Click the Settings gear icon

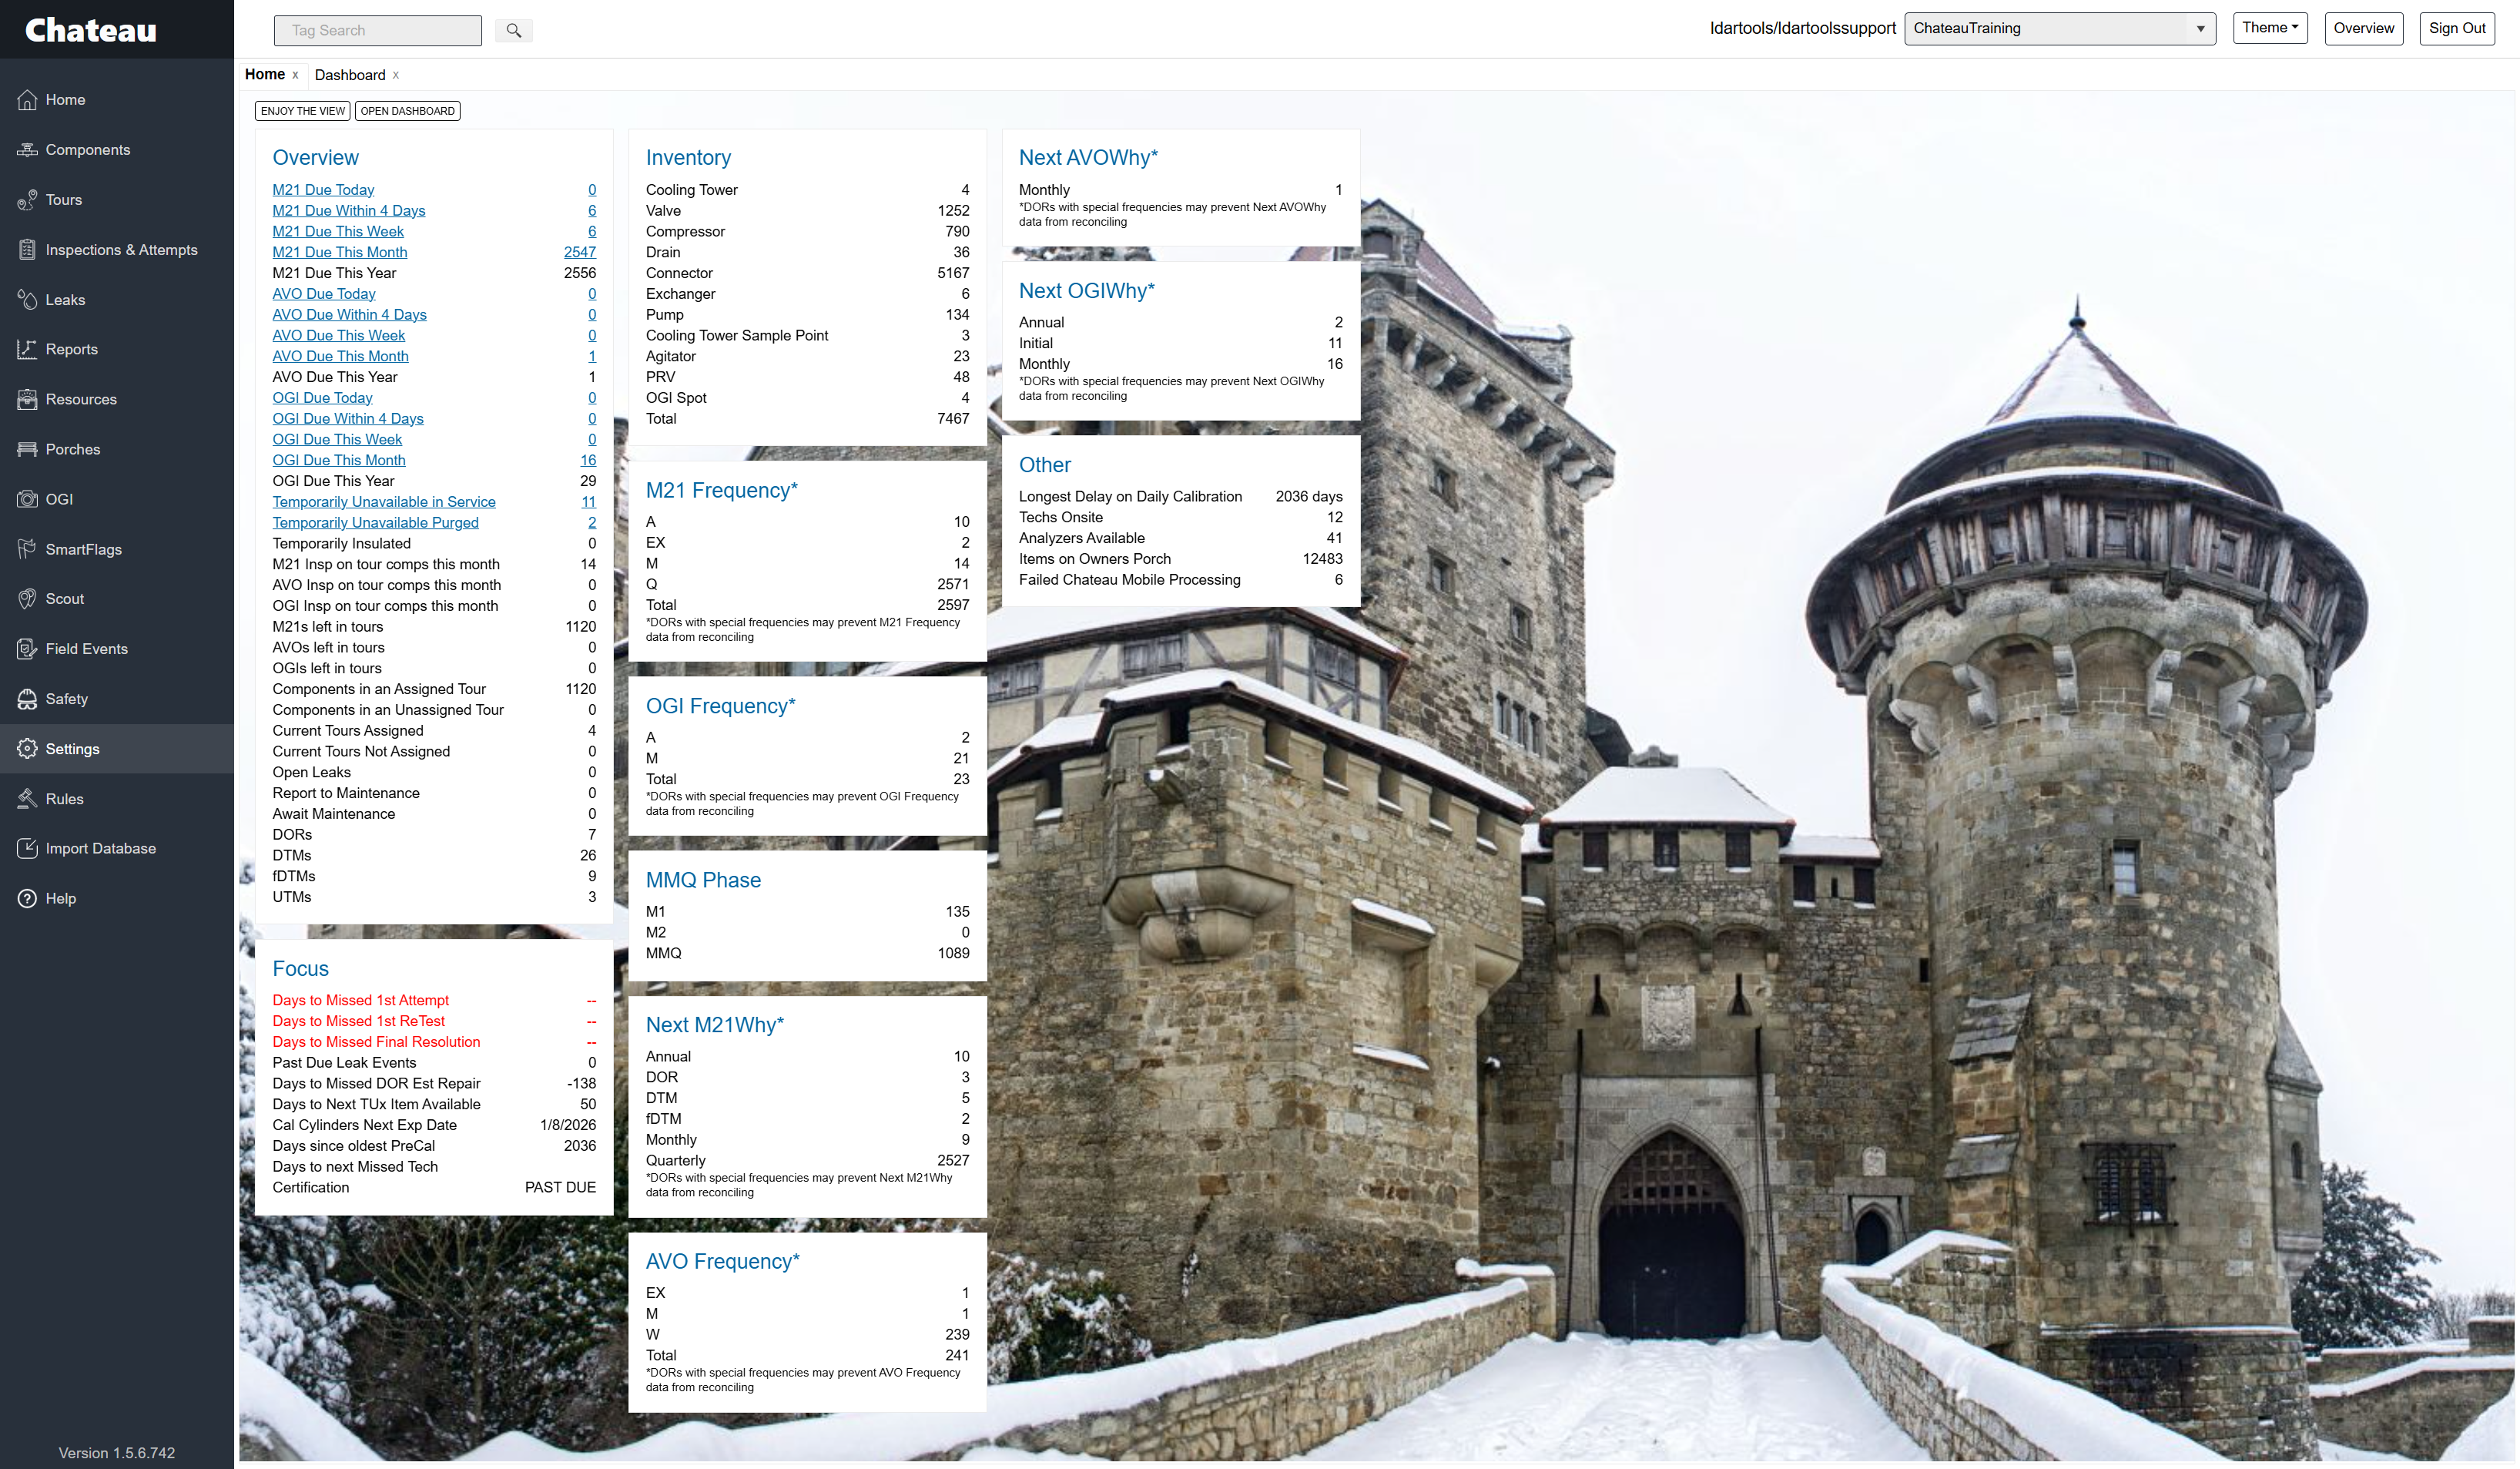click(27, 749)
